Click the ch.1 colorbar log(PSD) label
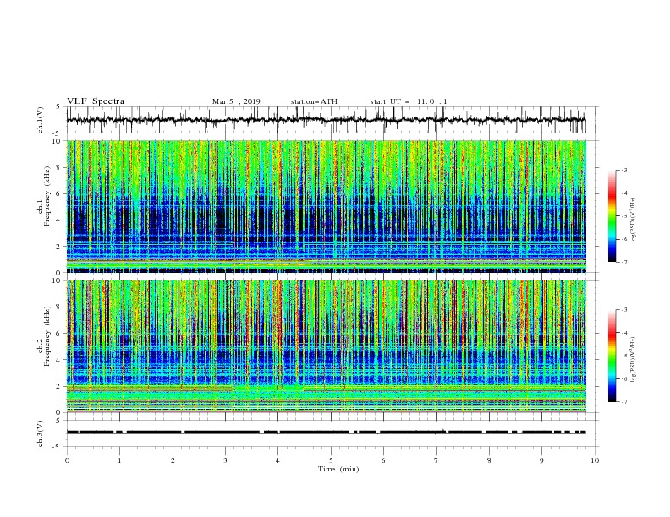The height and width of the screenshot is (517, 670). pyautogui.click(x=634, y=220)
